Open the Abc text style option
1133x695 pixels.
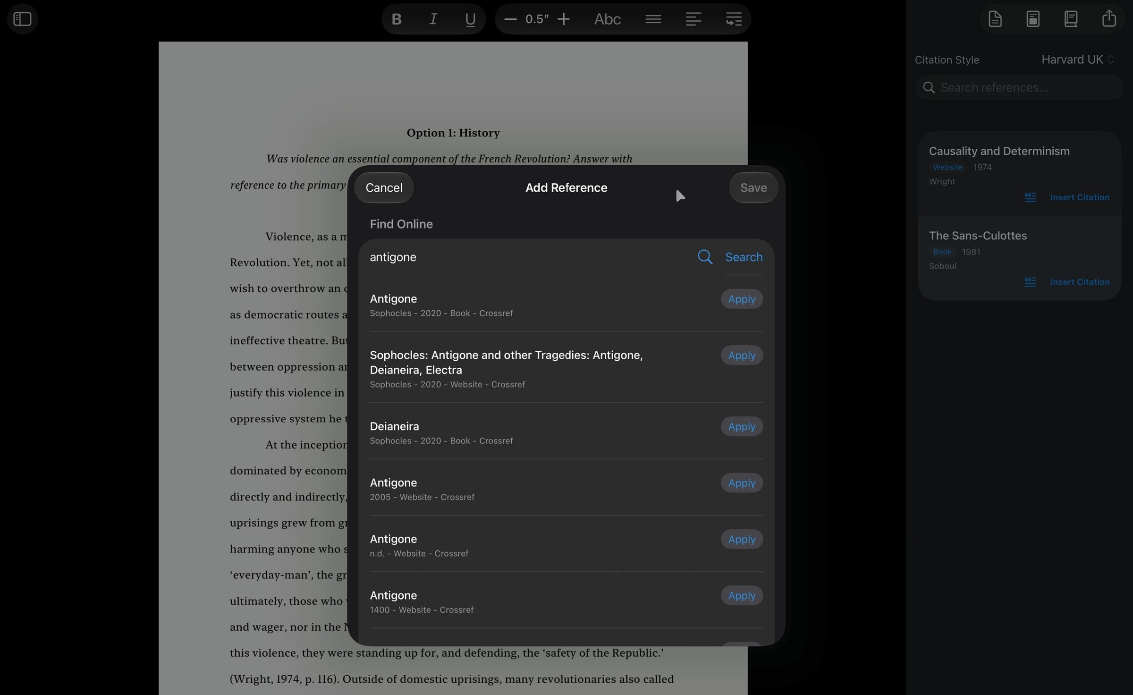pyautogui.click(x=607, y=19)
